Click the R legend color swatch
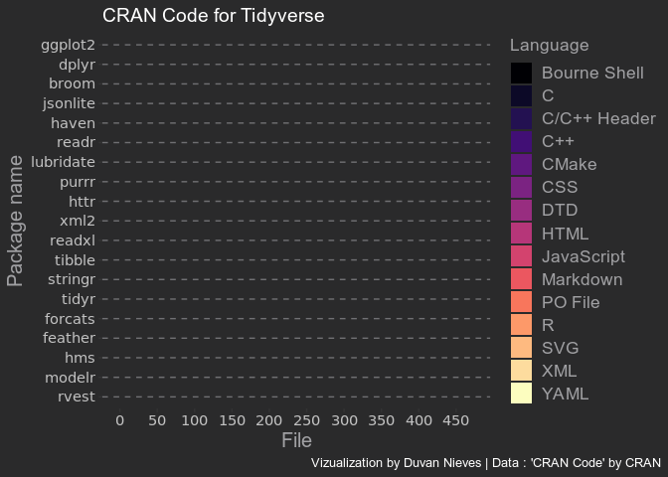The width and height of the screenshot is (668, 477). 521,325
